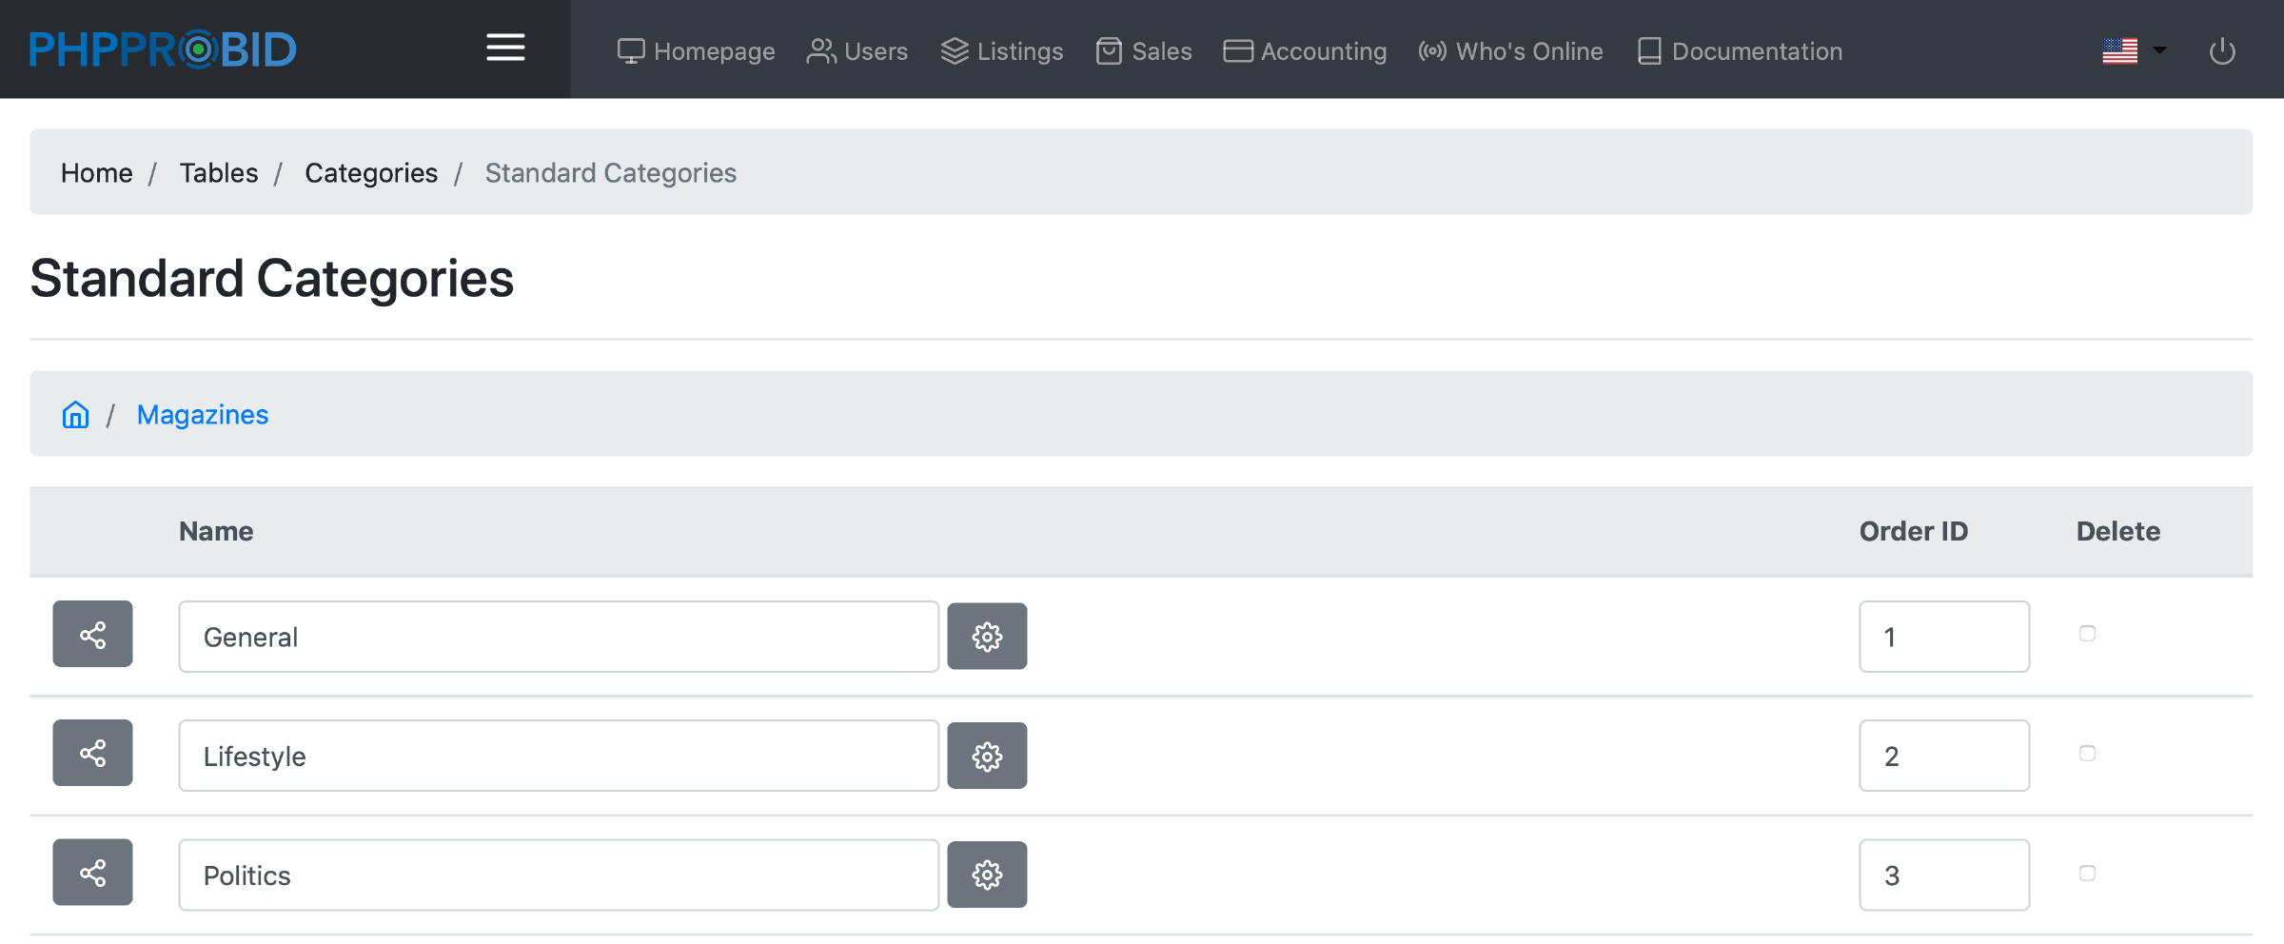Open settings gear for General category
Screen dimensions: 2284x944
coord(987,637)
